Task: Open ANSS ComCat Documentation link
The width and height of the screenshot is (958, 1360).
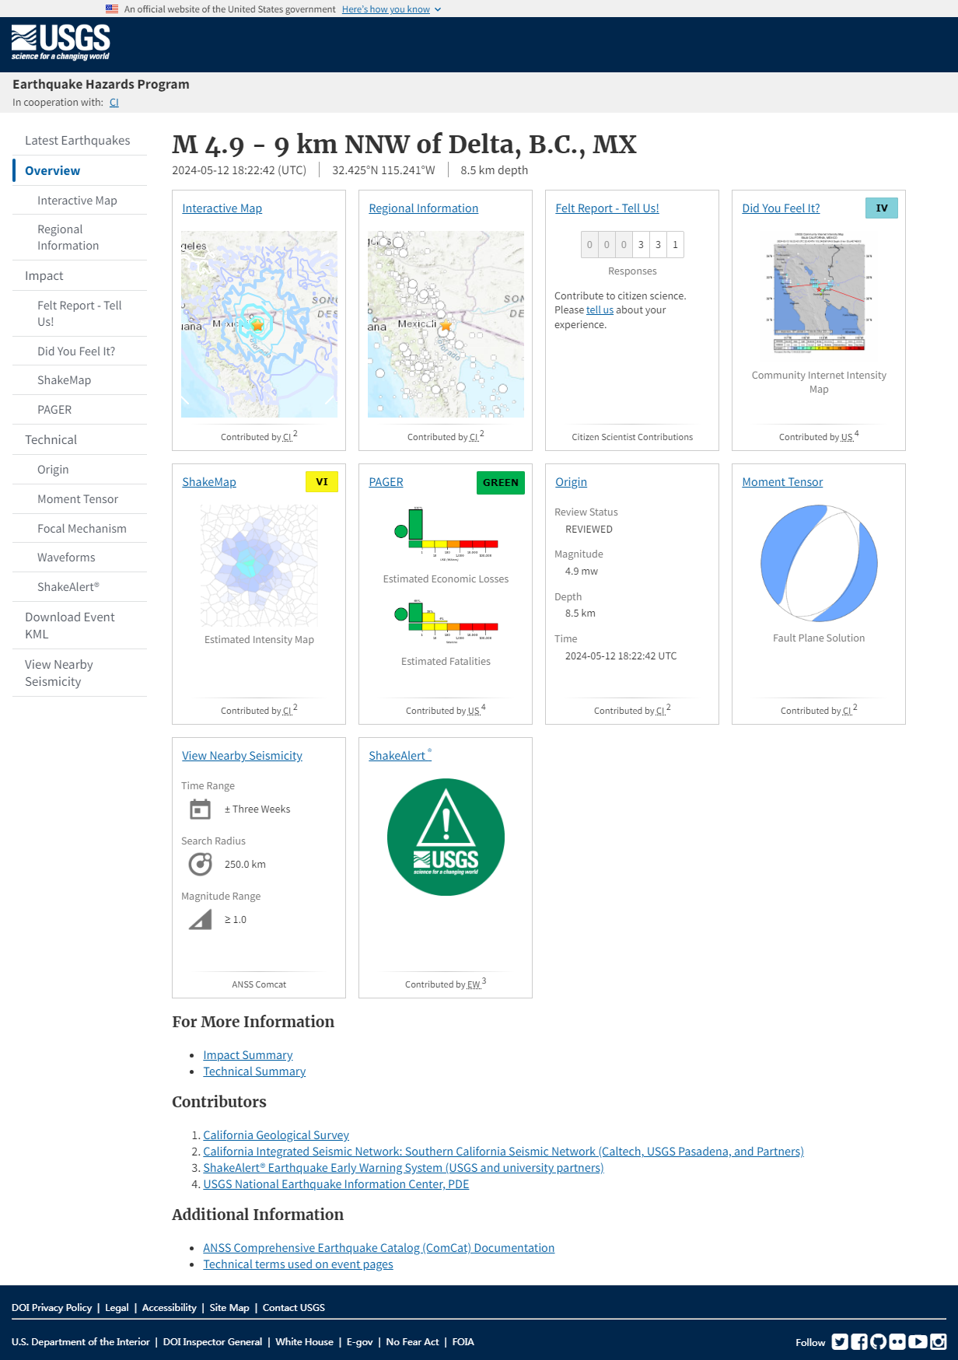Action: [x=379, y=1248]
